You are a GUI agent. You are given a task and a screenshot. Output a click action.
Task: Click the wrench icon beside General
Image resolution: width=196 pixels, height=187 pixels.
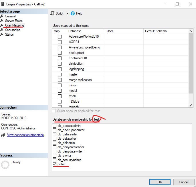coord(2,16)
